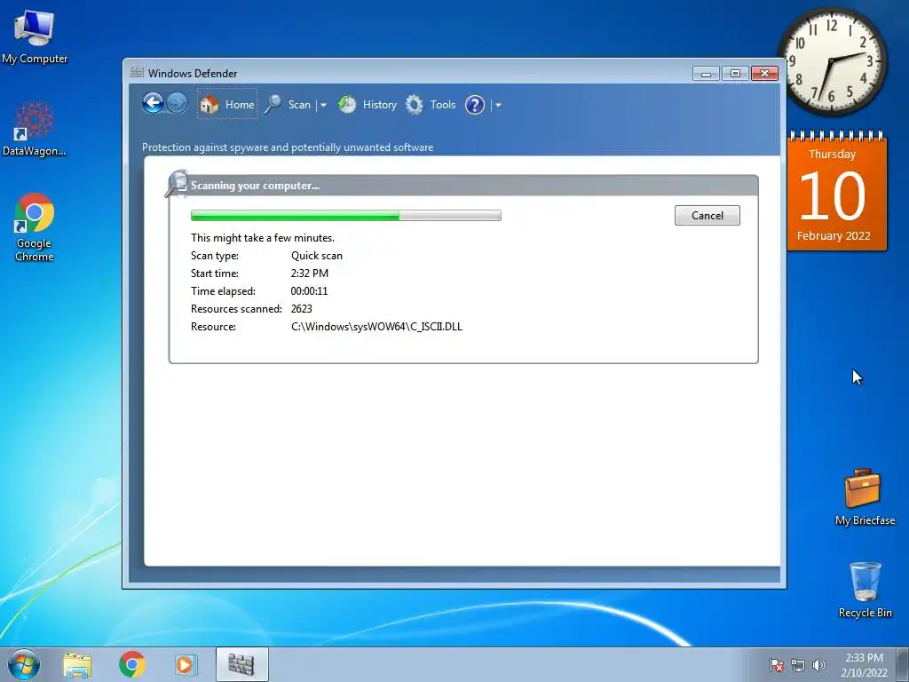909x682 pixels.
Task: Select the Google Chrome desktop shortcut
Action: [35, 227]
